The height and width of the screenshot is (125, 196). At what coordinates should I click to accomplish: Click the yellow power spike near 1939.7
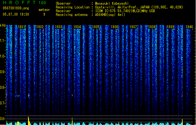(x=182, y=122)
